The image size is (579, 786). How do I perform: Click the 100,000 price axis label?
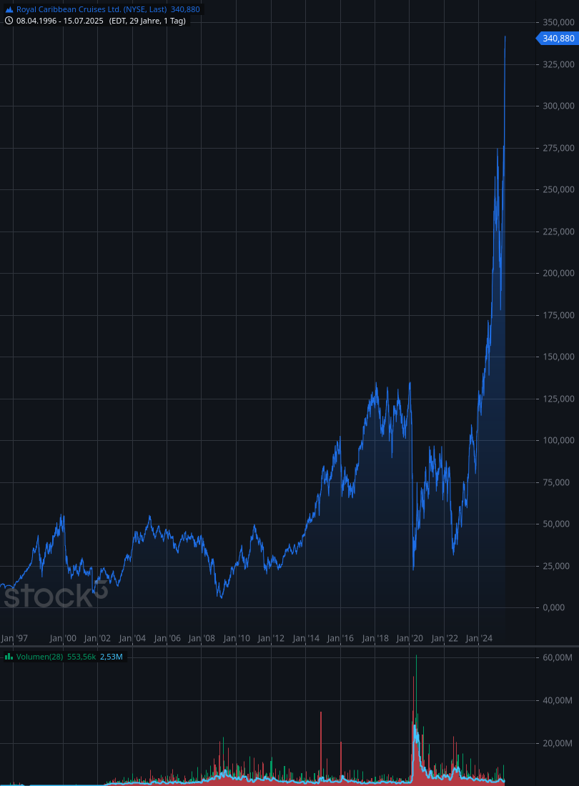pos(558,440)
